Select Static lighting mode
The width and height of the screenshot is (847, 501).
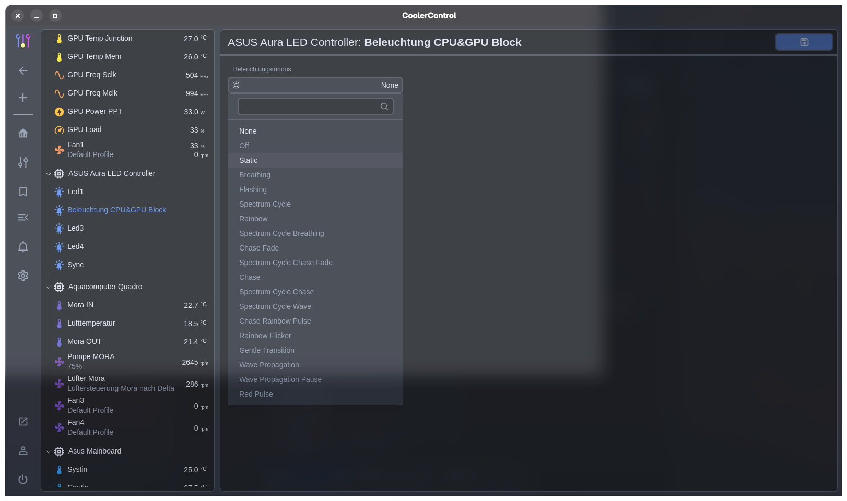click(x=315, y=160)
